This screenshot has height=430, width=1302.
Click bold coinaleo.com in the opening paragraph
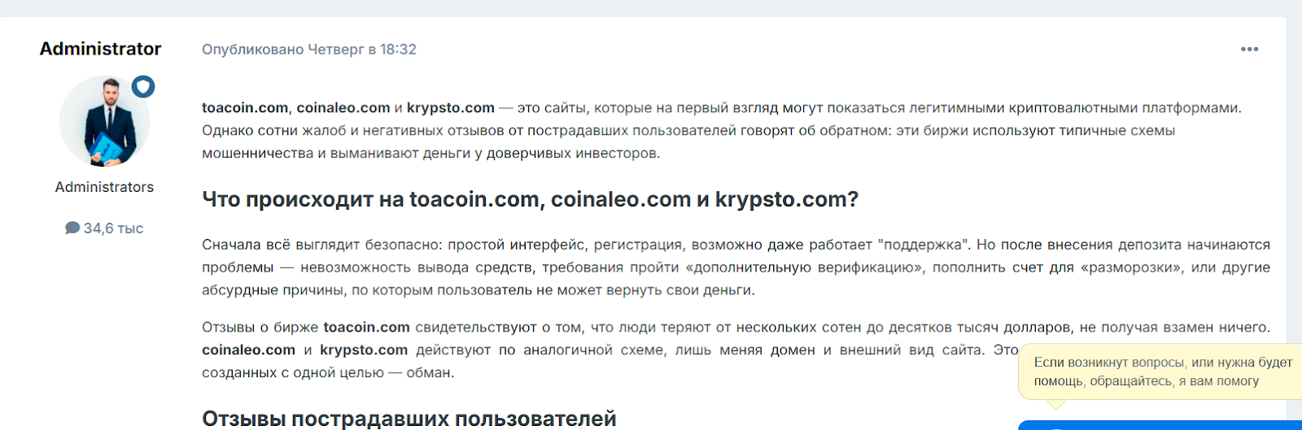point(343,108)
